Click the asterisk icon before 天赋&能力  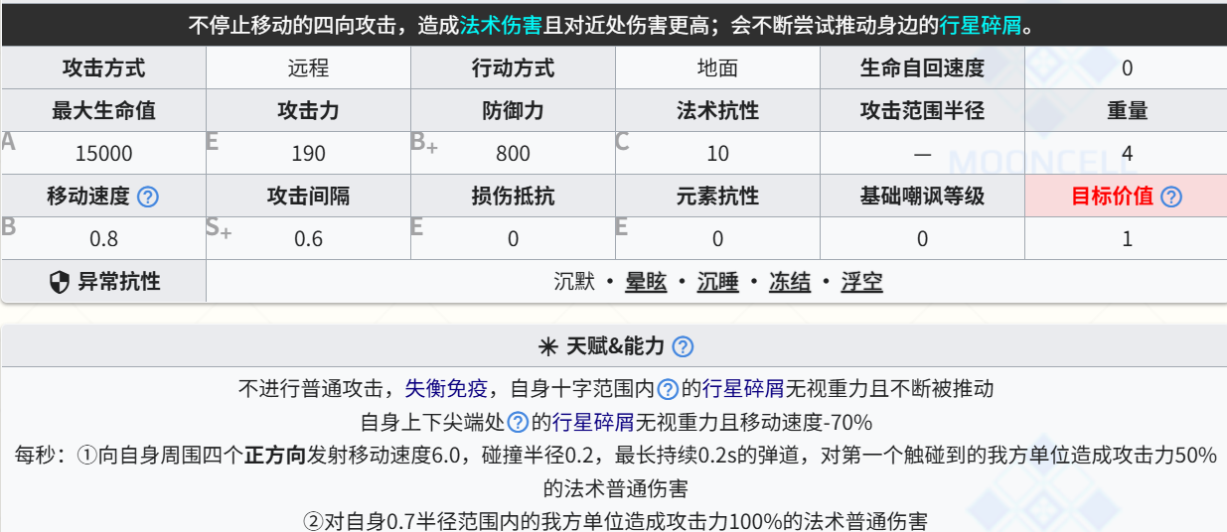(546, 346)
